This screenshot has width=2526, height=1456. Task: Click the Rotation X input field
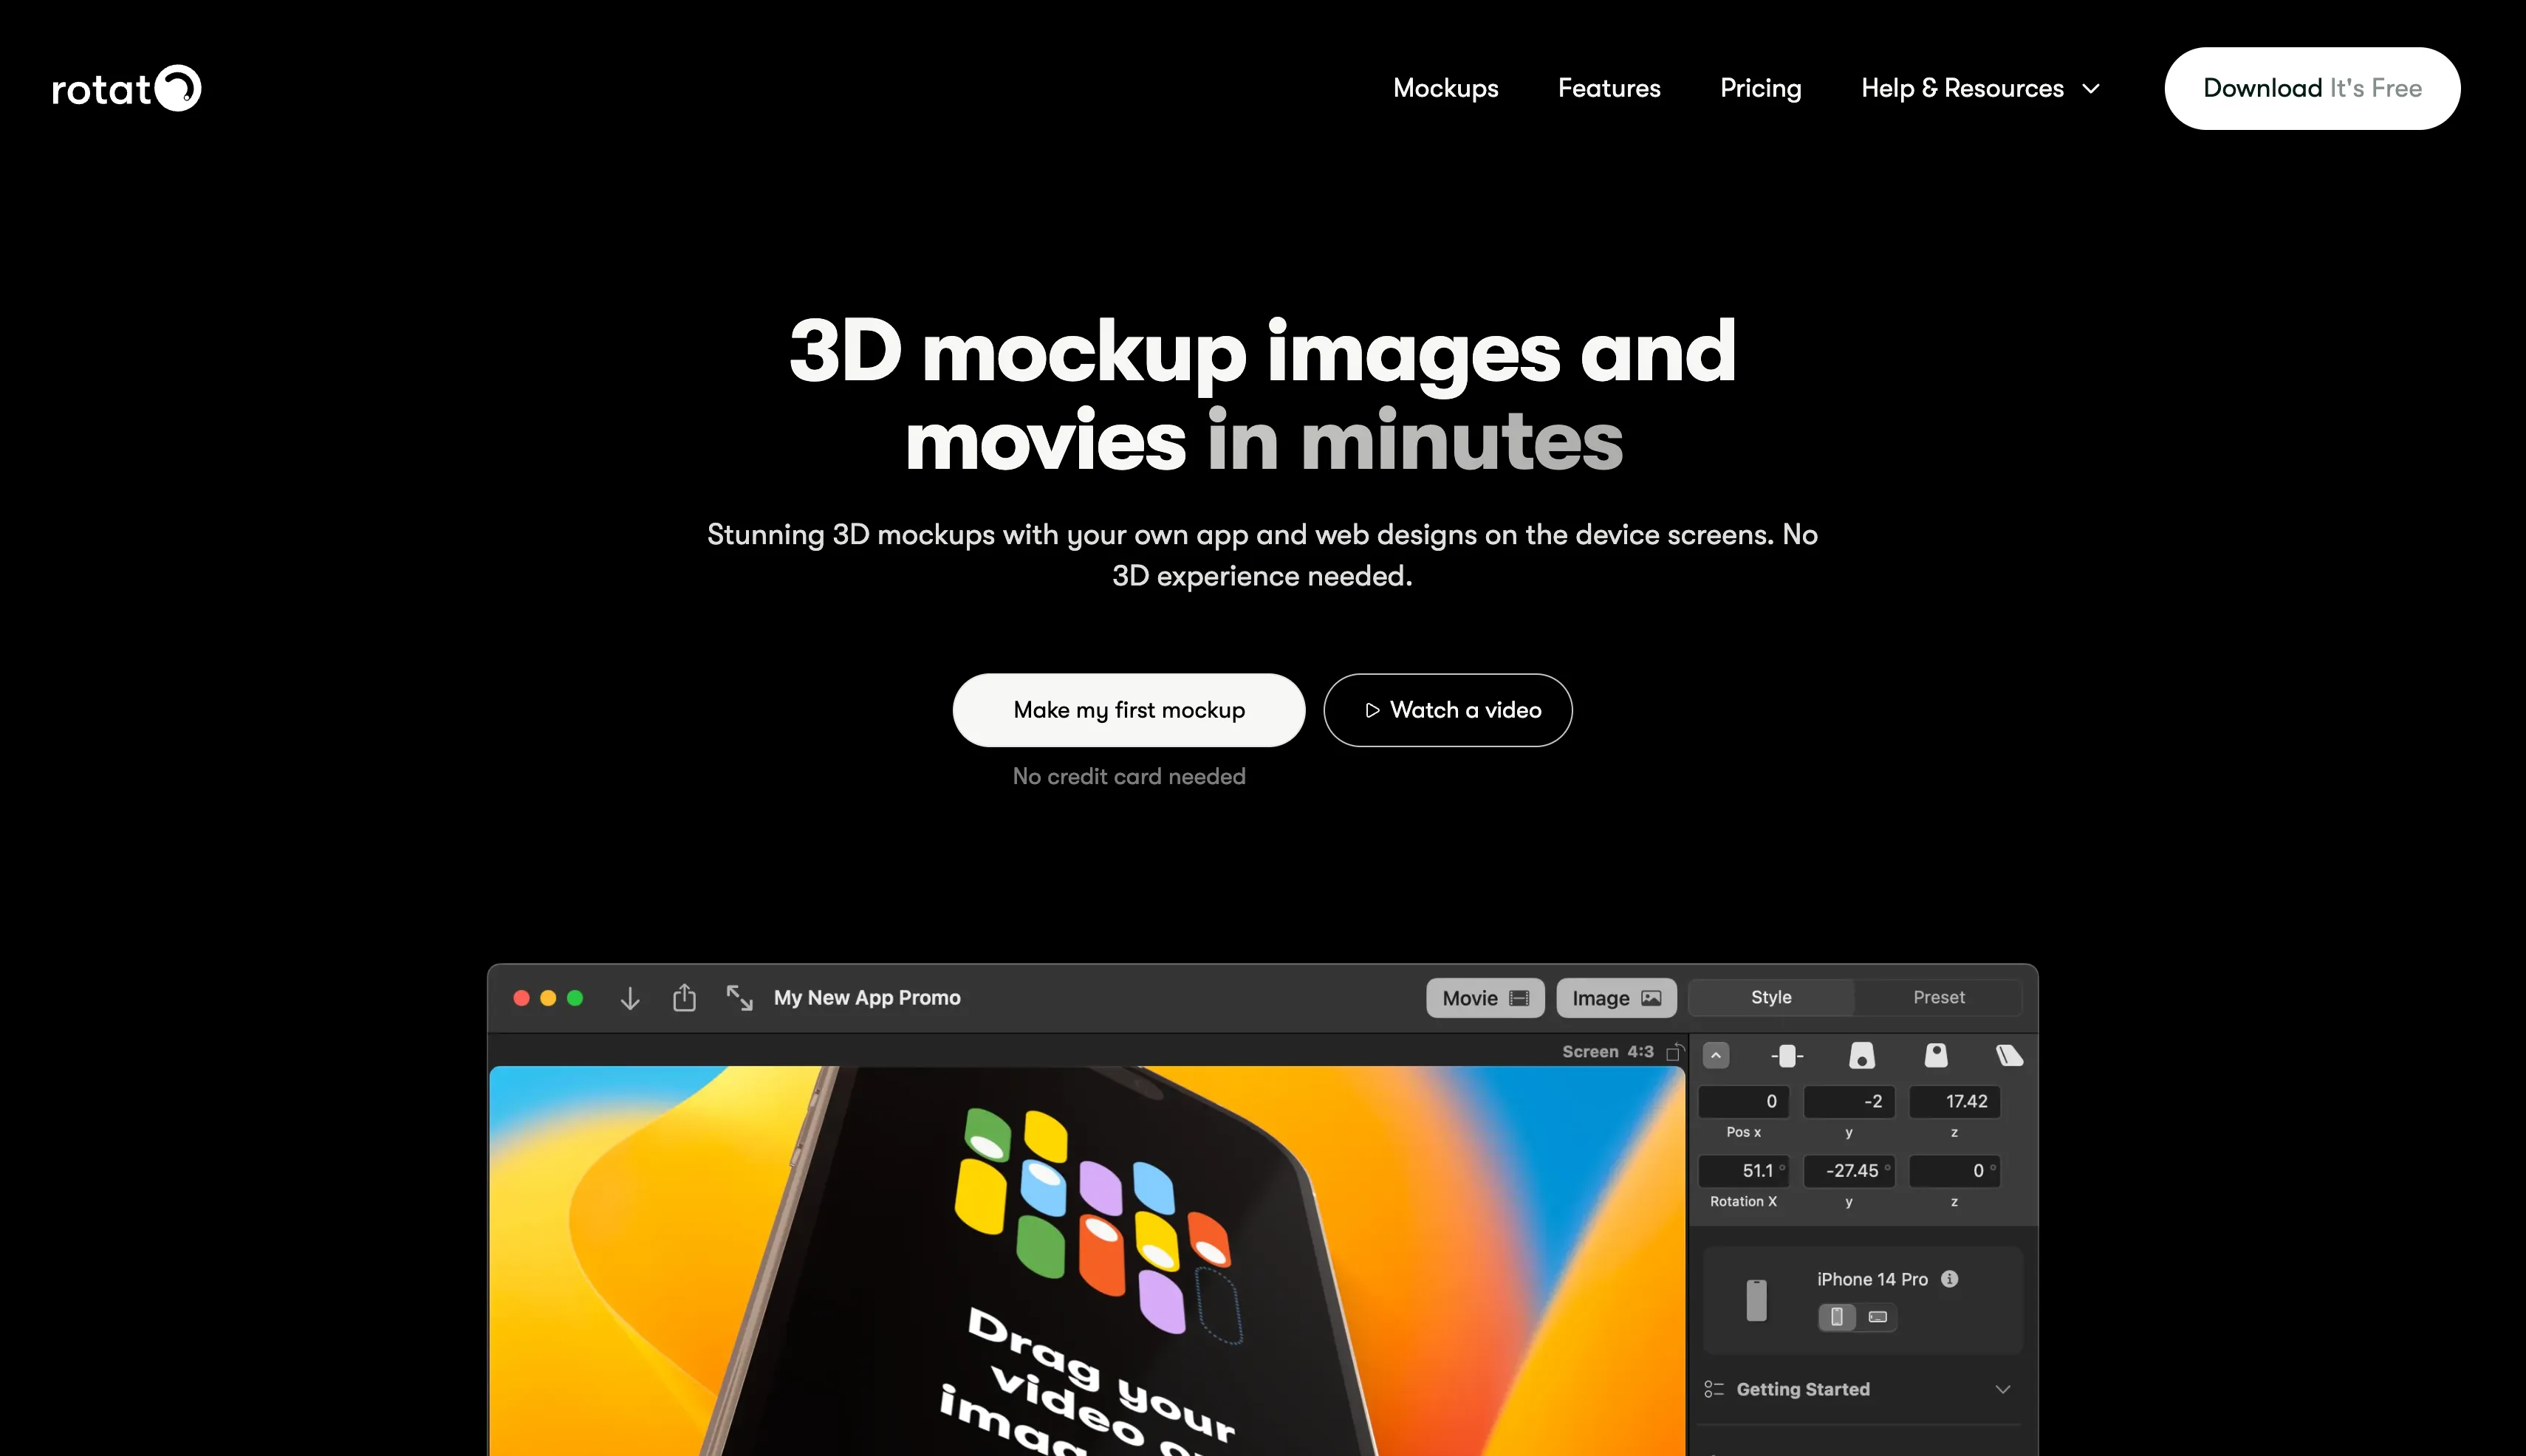tap(1742, 1171)
